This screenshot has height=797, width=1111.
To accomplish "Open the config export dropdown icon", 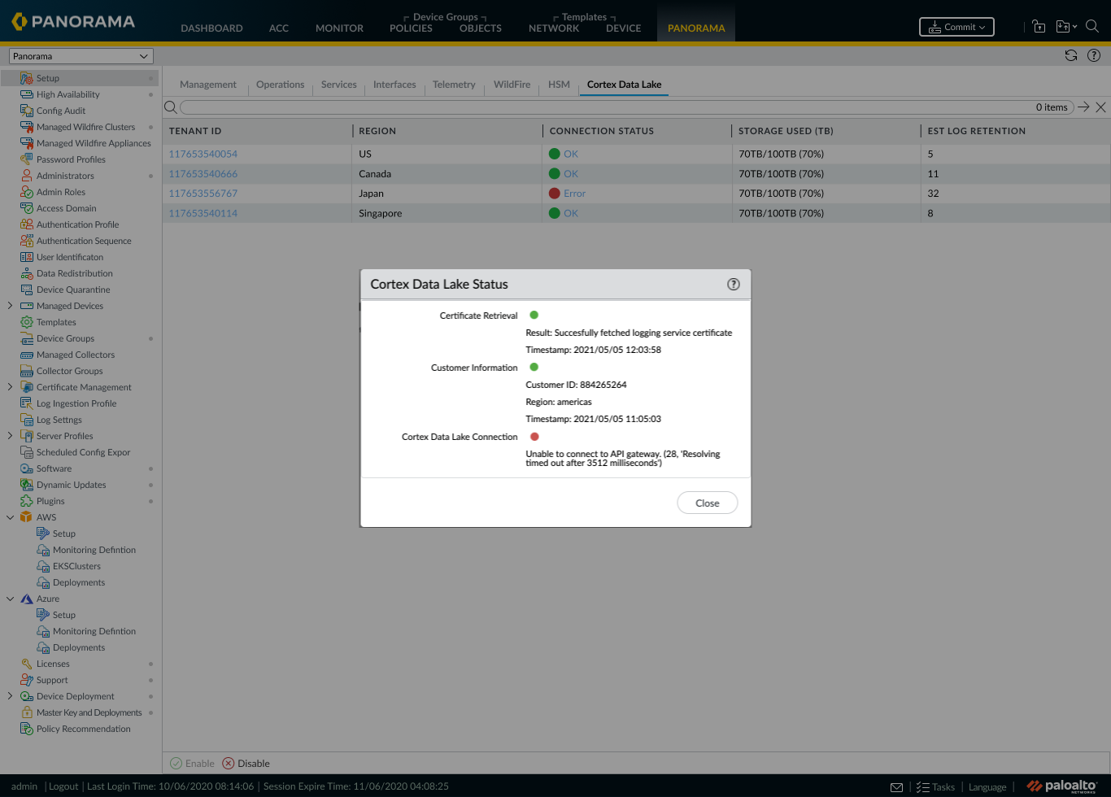I will coord(1065,26).
